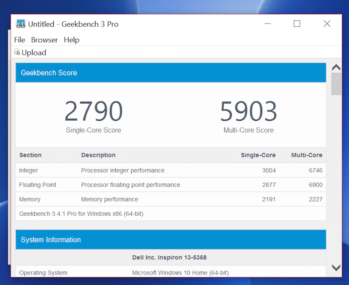Maximize the Geekbench 3 Pro window

297,24
